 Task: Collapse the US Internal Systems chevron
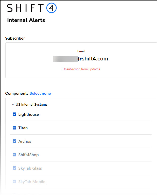13,105
